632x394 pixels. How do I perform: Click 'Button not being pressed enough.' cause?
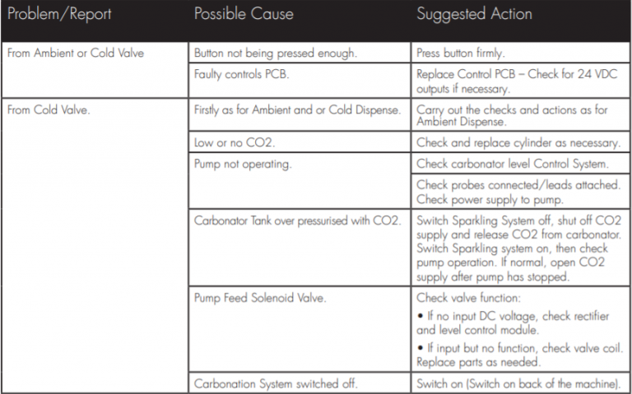[x=276, y=54]
